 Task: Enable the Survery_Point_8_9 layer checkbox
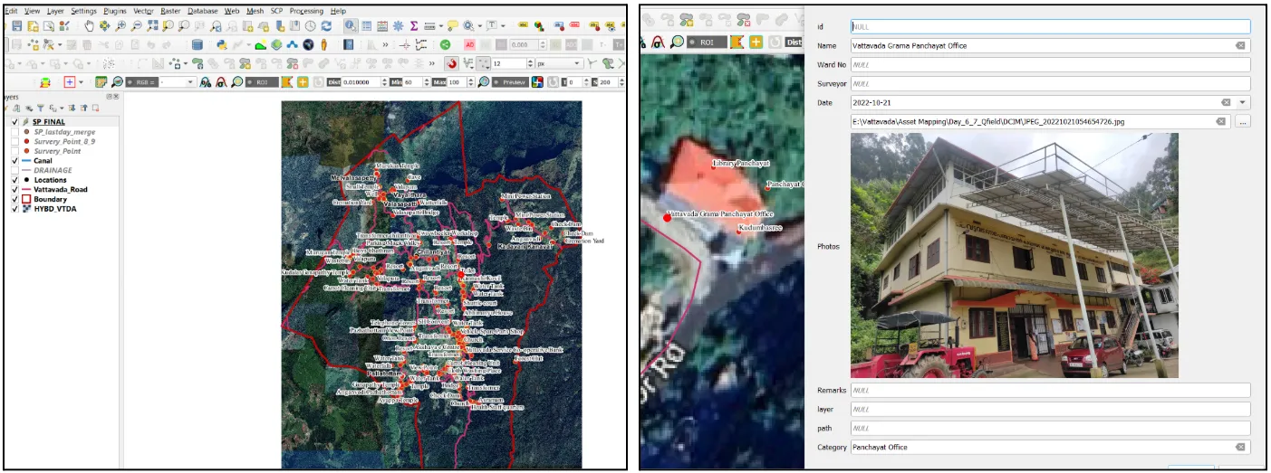(14, 141)
